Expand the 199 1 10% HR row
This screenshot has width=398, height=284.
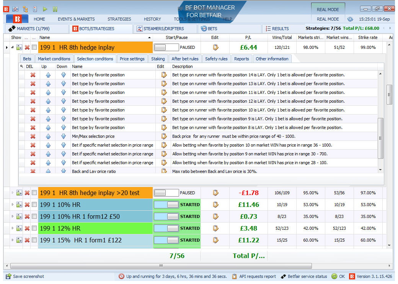tap(12, 205)
